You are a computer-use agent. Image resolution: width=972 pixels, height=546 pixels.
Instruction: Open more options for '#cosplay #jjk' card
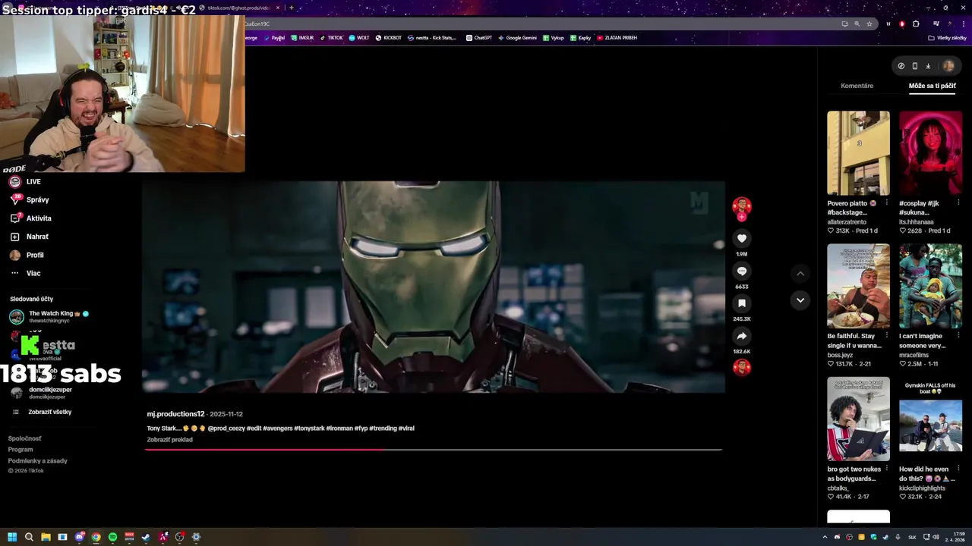958,203
